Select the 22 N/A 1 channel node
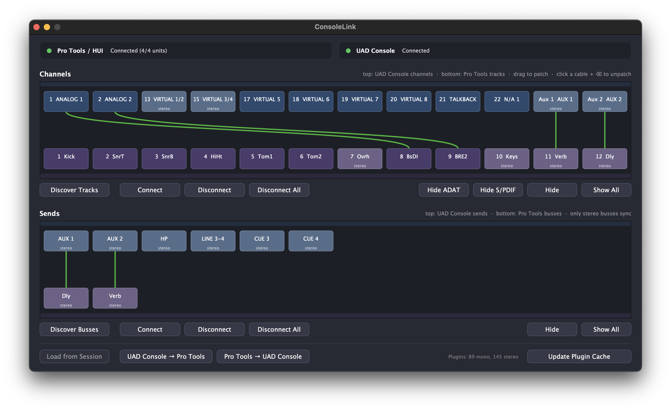The height and width of the screenshot is (410, 671). (x=507, y=101)
